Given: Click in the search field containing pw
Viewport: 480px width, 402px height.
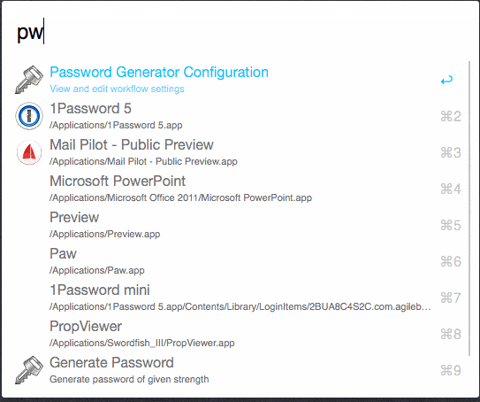Looking at the screenshot, I should [240, 31].
